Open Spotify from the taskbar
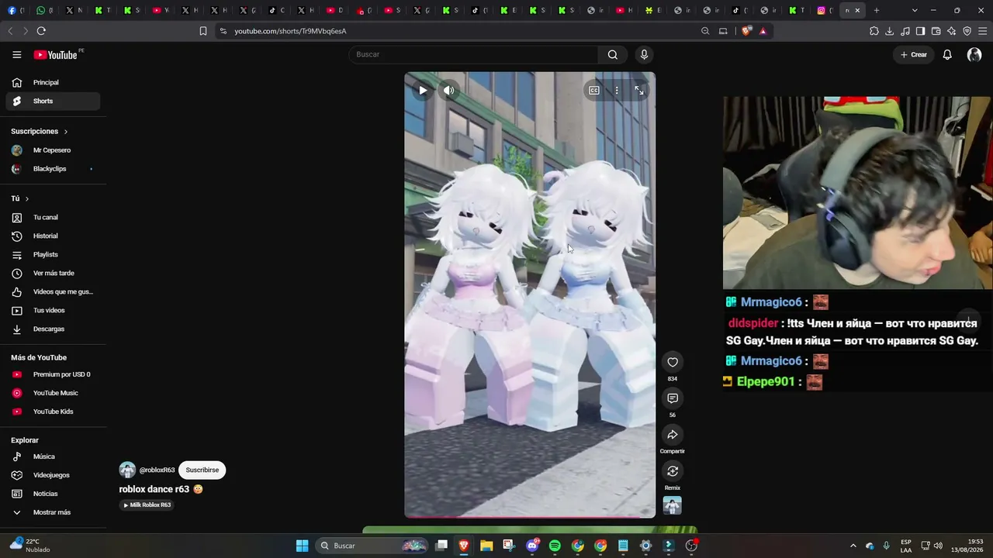 pos(555,546)
